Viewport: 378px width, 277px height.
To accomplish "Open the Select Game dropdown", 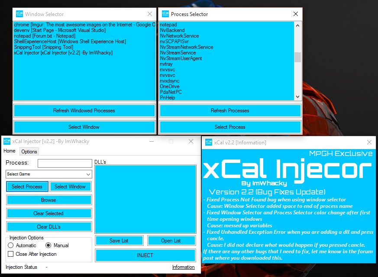I will (x=48, y=174).
